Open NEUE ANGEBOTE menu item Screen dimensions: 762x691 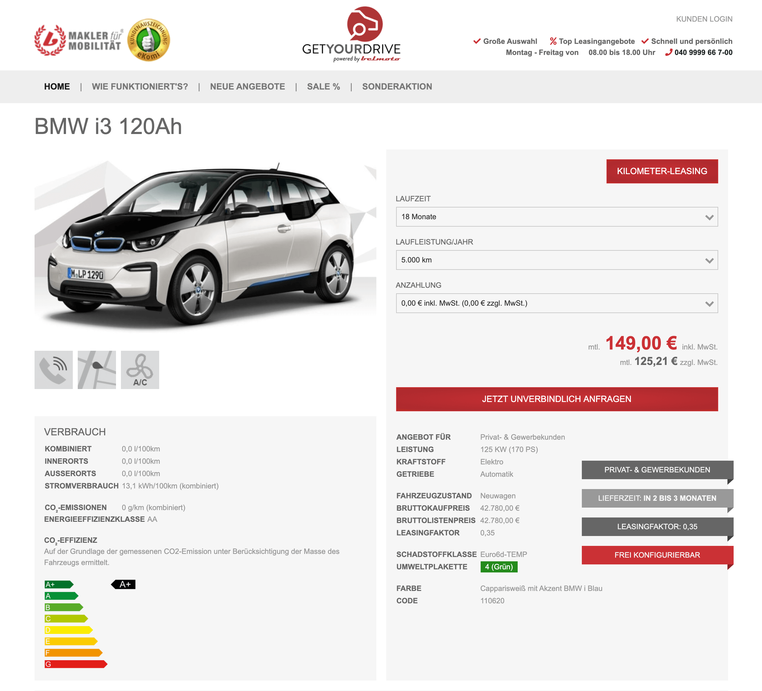coord(248,87)
